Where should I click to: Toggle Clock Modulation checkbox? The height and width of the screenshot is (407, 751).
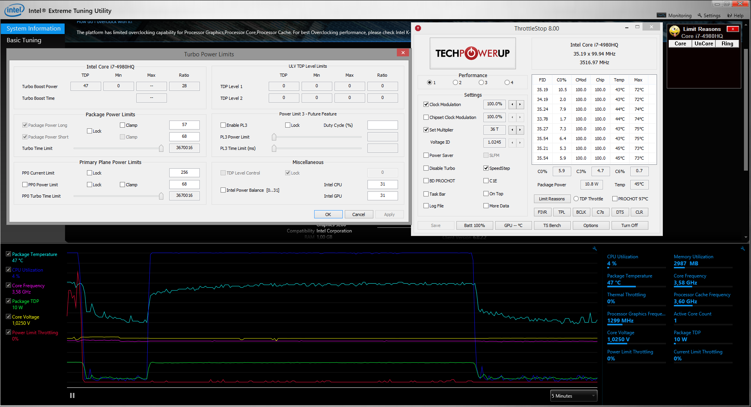[x=426, y=104]
